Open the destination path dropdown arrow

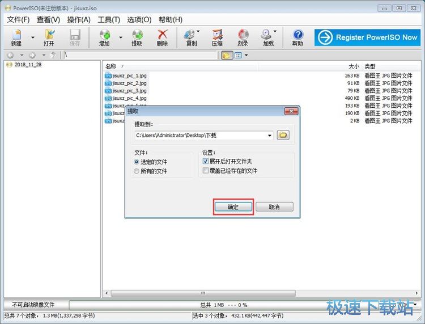coord(270,135)
